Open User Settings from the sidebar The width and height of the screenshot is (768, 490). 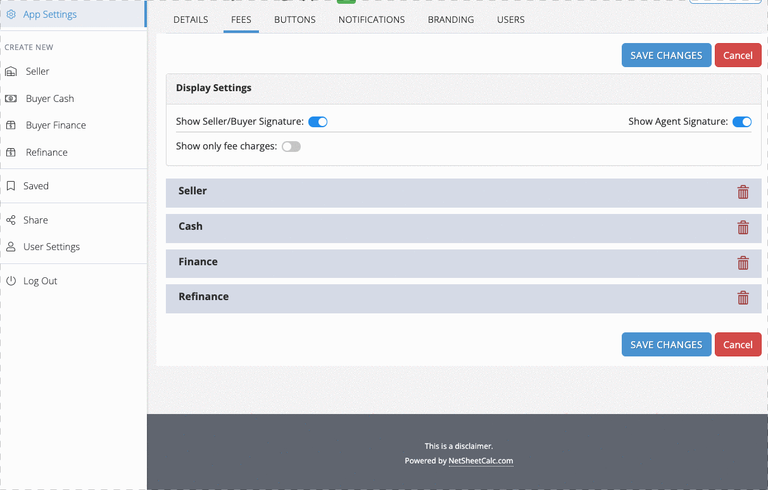pos(51,246)
